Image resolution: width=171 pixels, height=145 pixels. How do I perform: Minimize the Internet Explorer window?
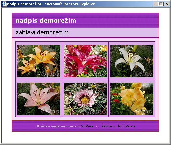click(x=155, y=4)
